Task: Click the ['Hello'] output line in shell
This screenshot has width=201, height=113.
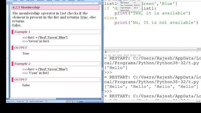Action: pos(116,68)
